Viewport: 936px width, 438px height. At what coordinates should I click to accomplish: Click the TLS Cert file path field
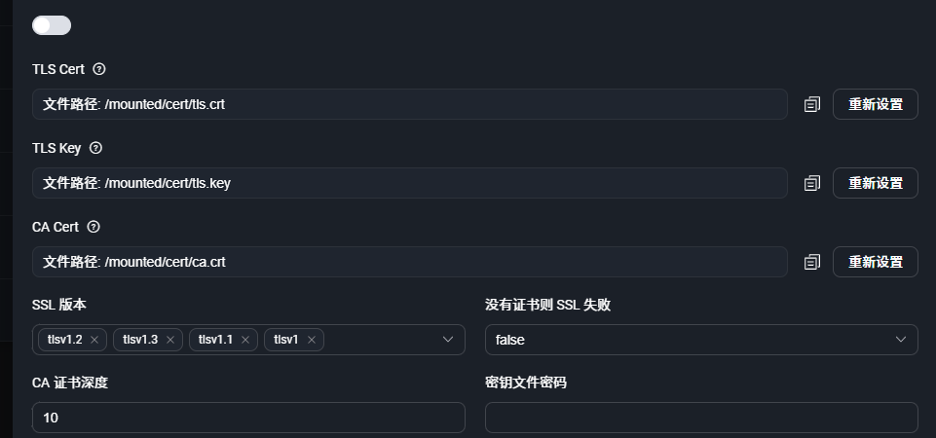(x=409, y=104)
